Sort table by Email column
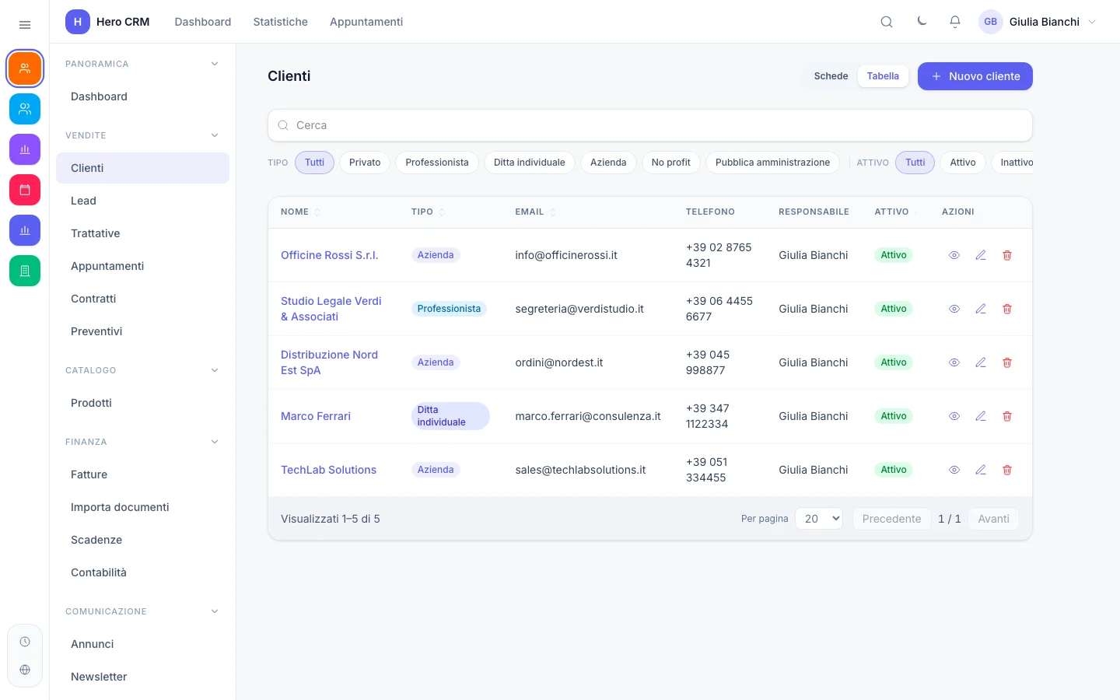 coord(535,212)
